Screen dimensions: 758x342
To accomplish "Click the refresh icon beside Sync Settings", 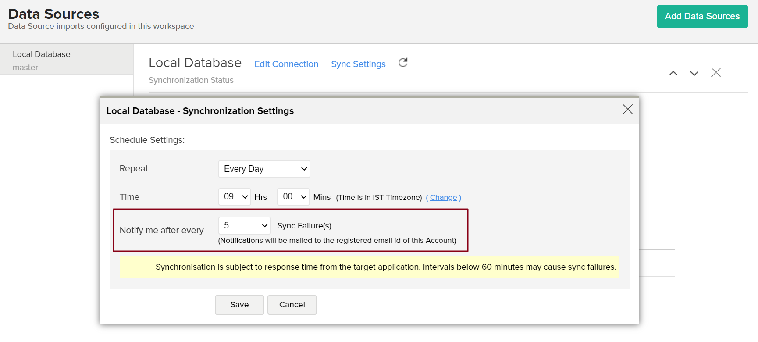I will pyautogui.click(x=403, y=63).
